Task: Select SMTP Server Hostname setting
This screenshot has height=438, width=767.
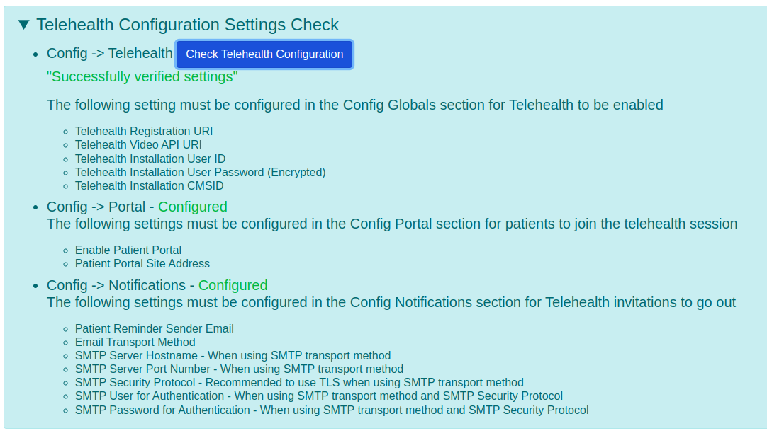Action: click(233, 355)
